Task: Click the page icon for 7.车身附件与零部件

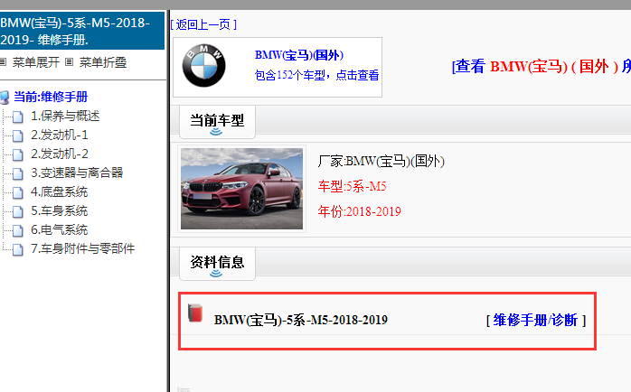Action: pos(18,249)
